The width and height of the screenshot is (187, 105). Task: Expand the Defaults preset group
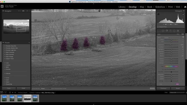coord(5,73)
